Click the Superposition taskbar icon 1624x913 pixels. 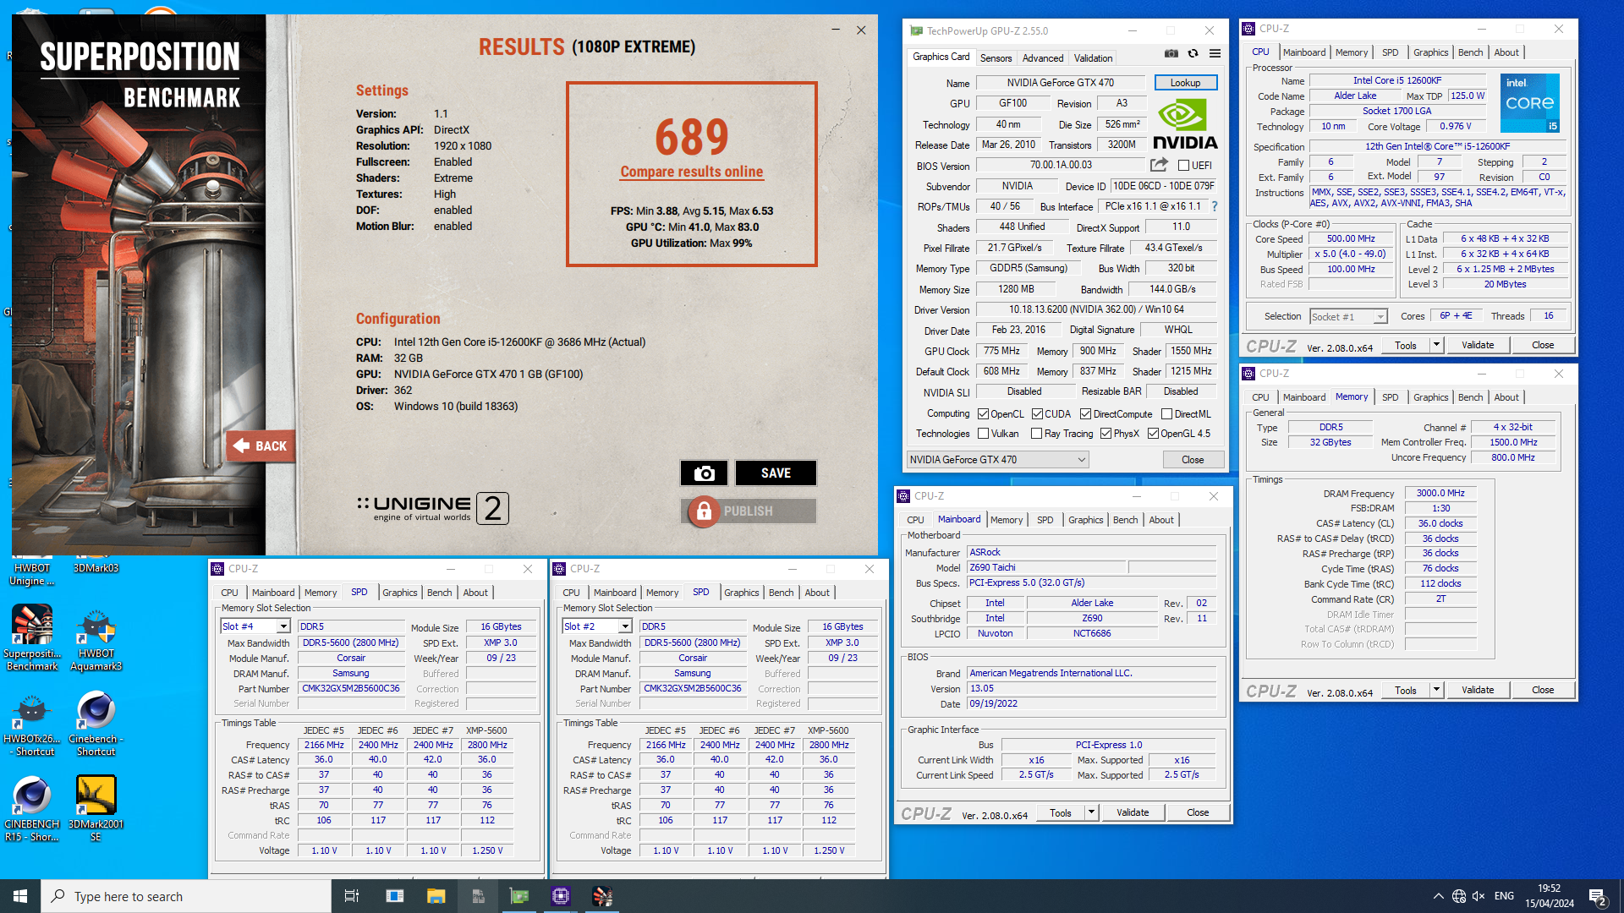[x=602, y=896]
